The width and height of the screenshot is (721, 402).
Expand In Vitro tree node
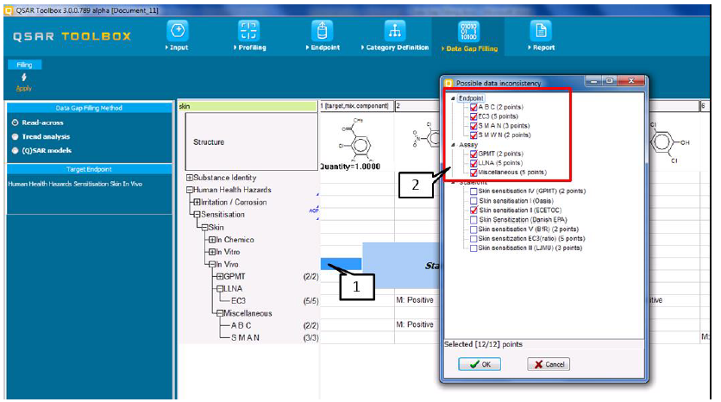212,252
